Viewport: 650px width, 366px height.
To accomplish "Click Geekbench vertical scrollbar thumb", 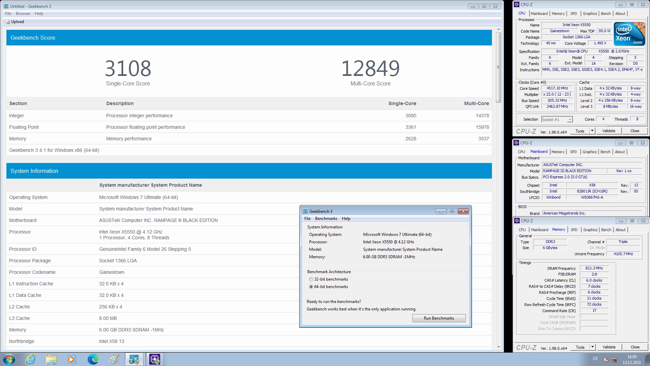I will tap(498, 67).
